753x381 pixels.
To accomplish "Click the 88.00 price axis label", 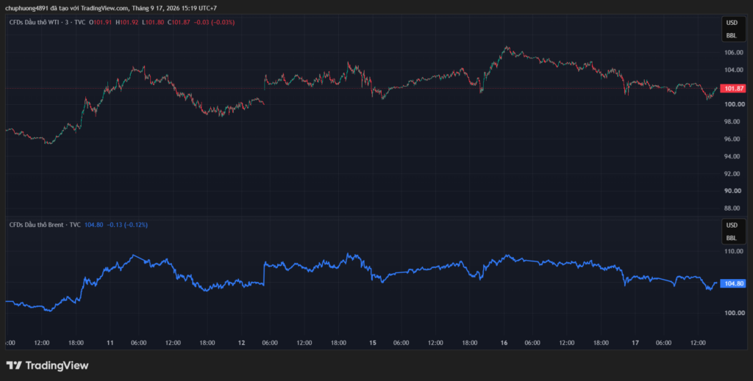I will tap(734, 208).
